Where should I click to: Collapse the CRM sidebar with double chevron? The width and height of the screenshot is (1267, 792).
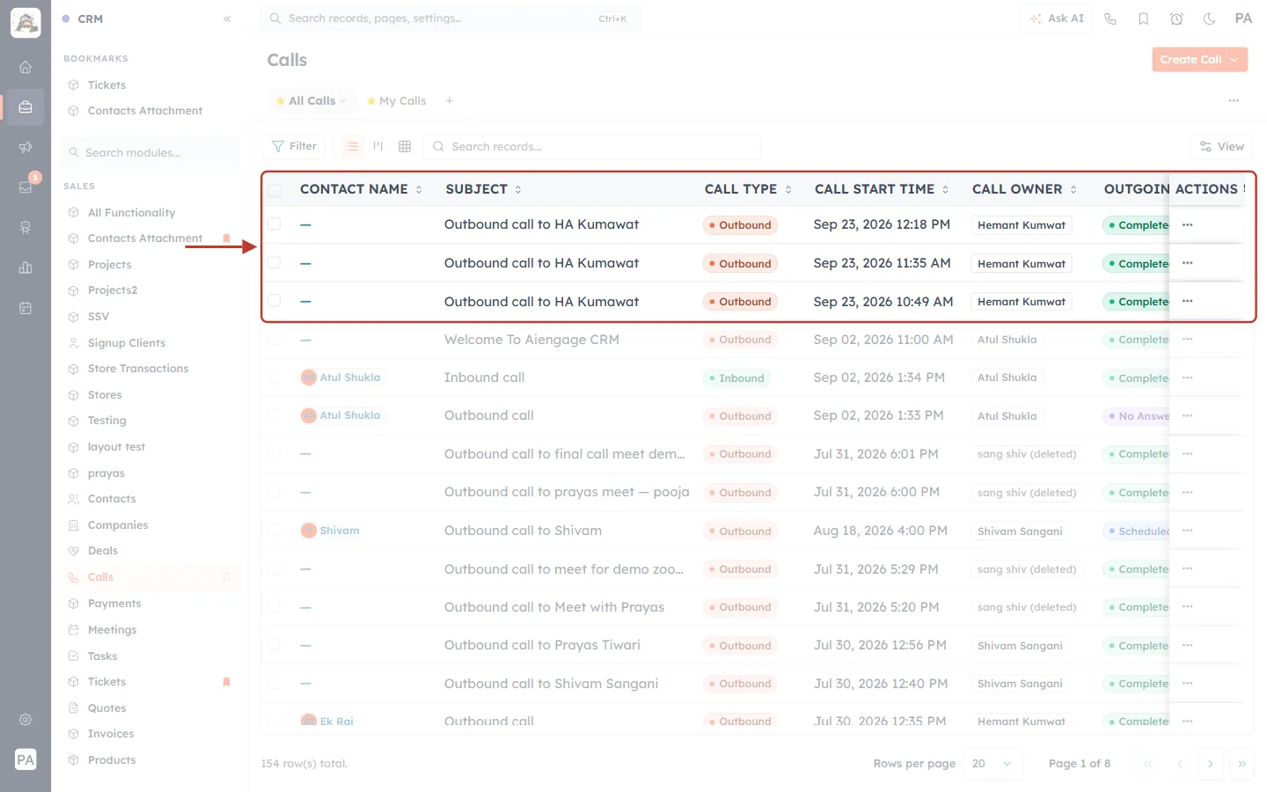tap(227, 18)
